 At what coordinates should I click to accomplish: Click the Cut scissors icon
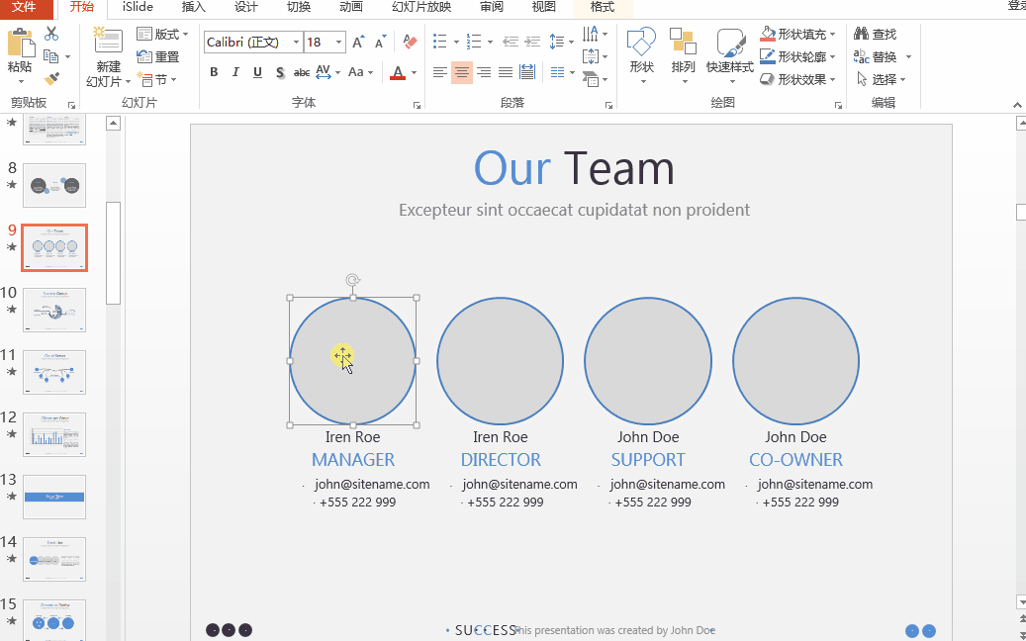(x=51, y=35)
